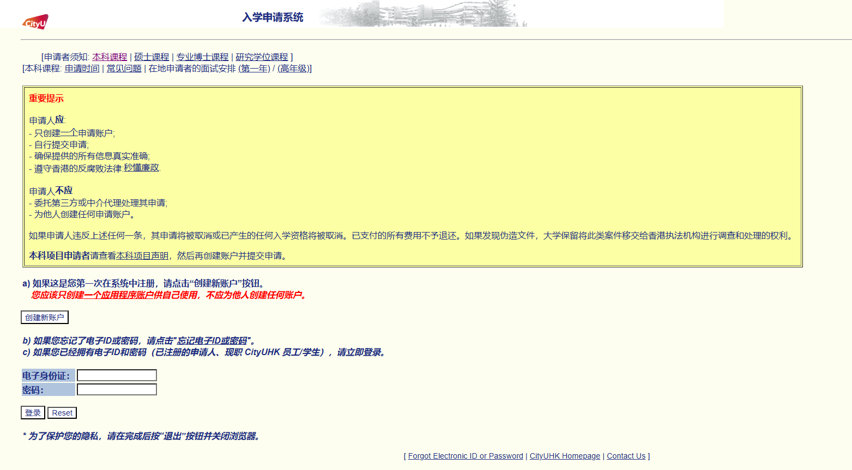This screenshot has height=470, width=852.
Task: Focus the 密码 input field
Action: pyautogui.click(x=117, y=389)
